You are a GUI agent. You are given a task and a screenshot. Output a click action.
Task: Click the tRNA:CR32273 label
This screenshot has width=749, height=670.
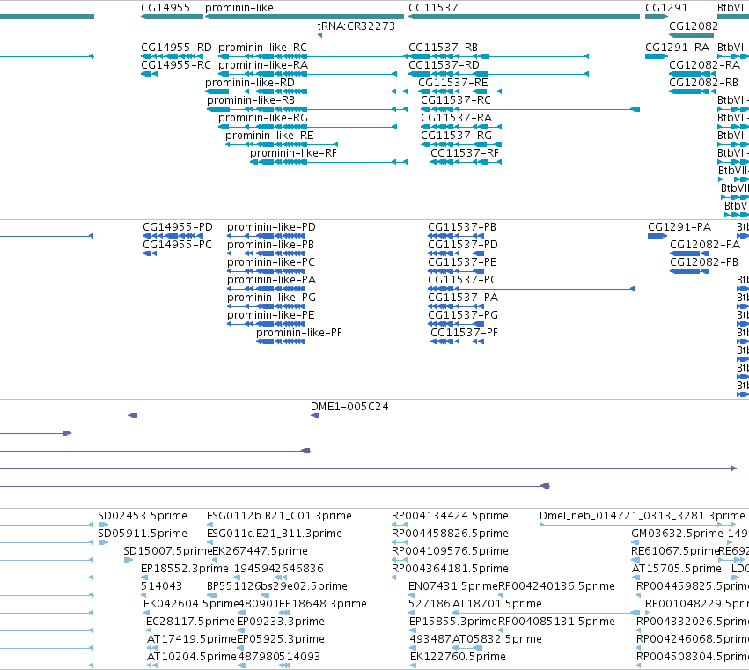356,26
